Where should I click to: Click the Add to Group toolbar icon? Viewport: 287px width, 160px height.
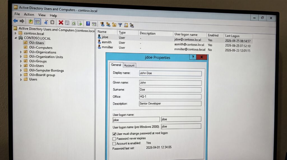pos(132,25)
